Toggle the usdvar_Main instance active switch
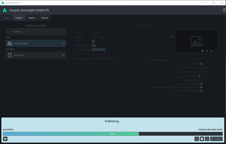 [x=63, y=43]
